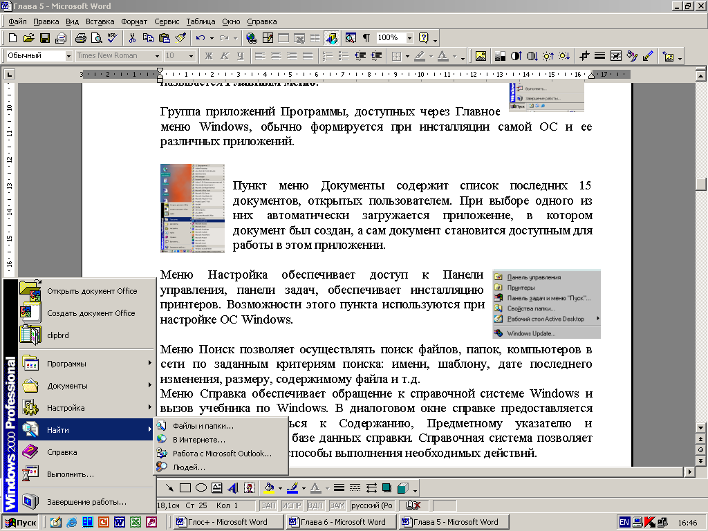
Task: Increase image contrast button
Action: [516, 56]
